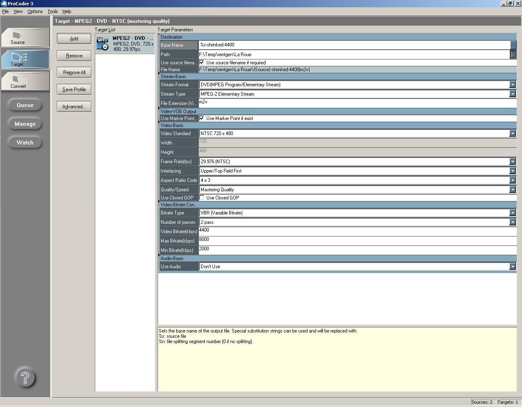Collapse the Video-VOB Output section header

(x=337, y=111)
